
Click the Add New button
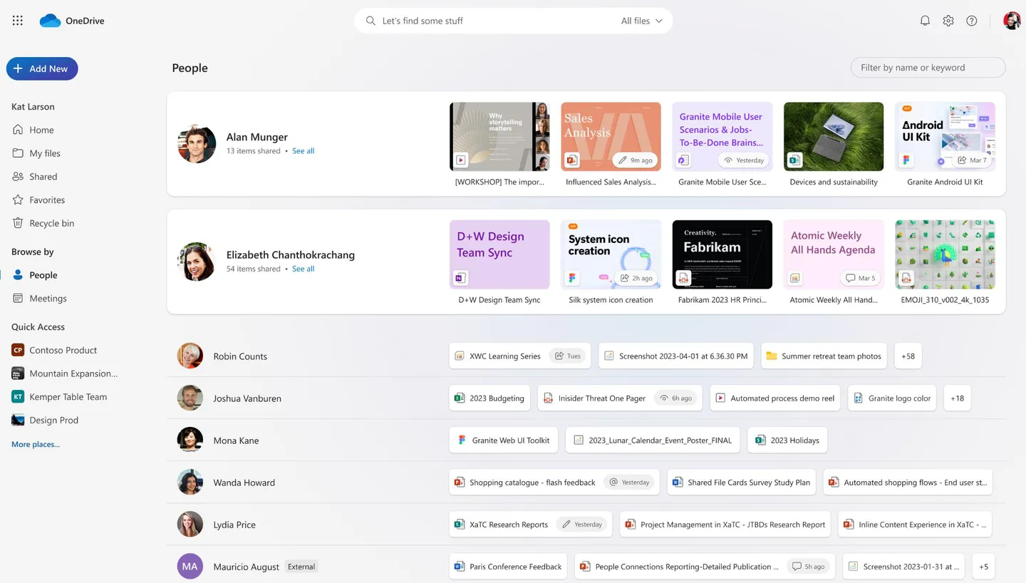click(x=42, y=68)
